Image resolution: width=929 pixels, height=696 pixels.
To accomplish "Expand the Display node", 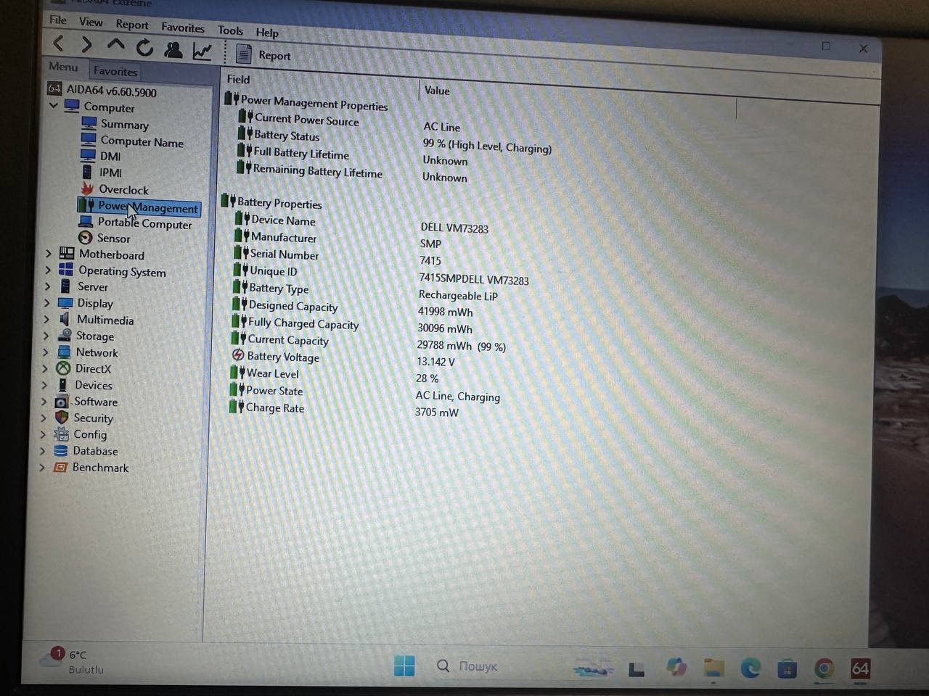I will (x=46, y=303).
